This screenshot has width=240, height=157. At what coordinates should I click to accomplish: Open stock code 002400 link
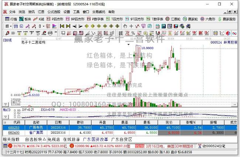(x=14, y=133)
